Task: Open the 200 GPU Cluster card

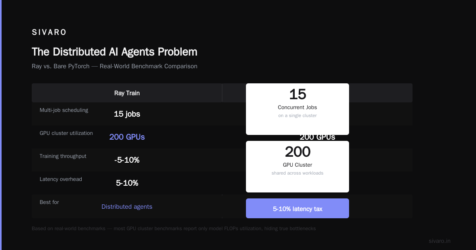Action: click(x=297, y=167)
